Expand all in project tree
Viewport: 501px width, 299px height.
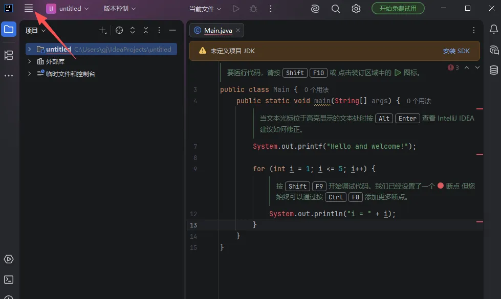[x=132, y=30]
